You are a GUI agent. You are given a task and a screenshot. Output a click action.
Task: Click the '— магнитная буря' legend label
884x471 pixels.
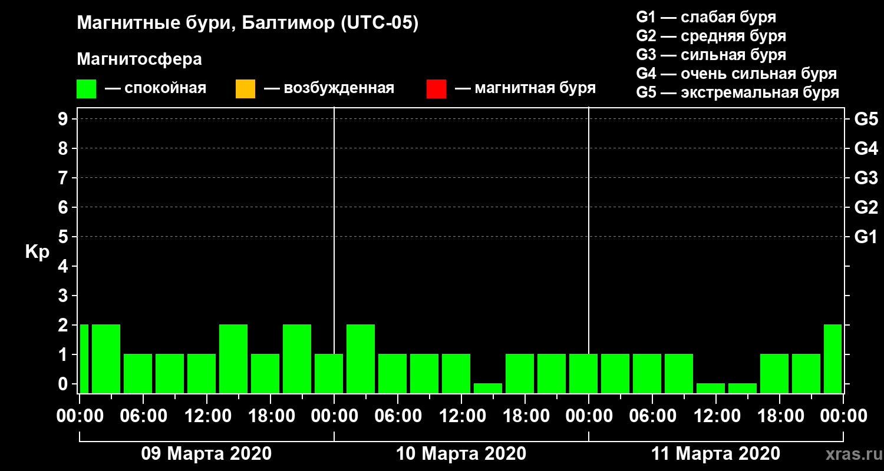pos(525,88)
